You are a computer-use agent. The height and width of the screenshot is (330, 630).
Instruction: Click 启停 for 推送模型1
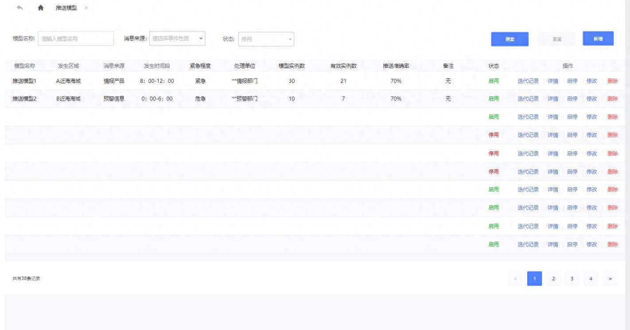pyautogui.click(x=572, y=81)
